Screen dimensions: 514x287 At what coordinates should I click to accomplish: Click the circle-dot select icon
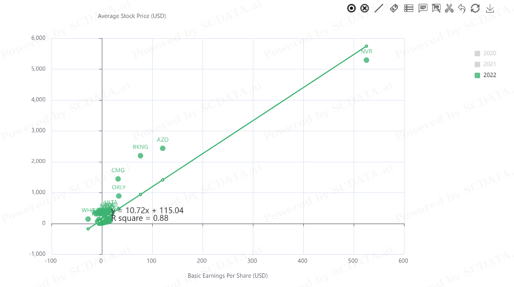tap(351, 8)
